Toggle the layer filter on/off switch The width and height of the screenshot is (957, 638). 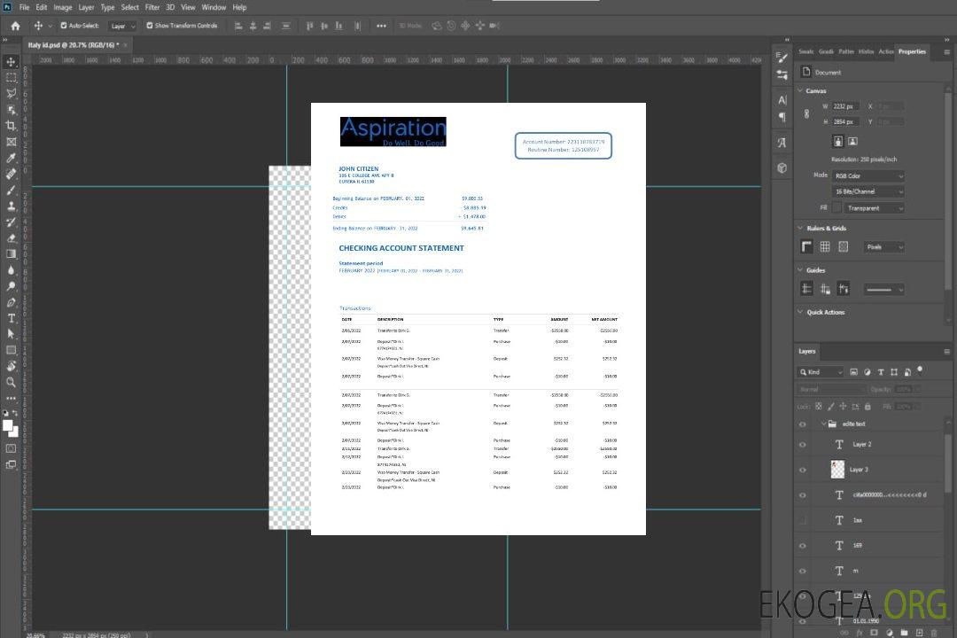click(x=920, y=370)
